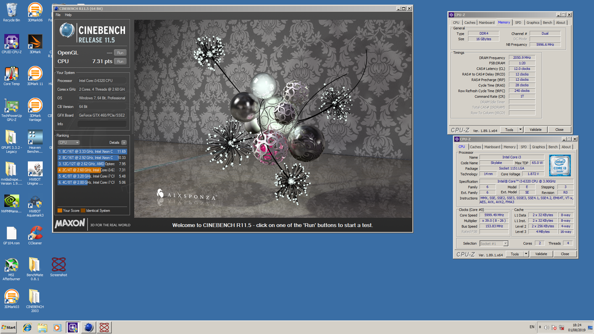Open the Memory tab in lower CPU-Z
The width and height of the screenshot is (594, 334).
click(x=510, y=147)
